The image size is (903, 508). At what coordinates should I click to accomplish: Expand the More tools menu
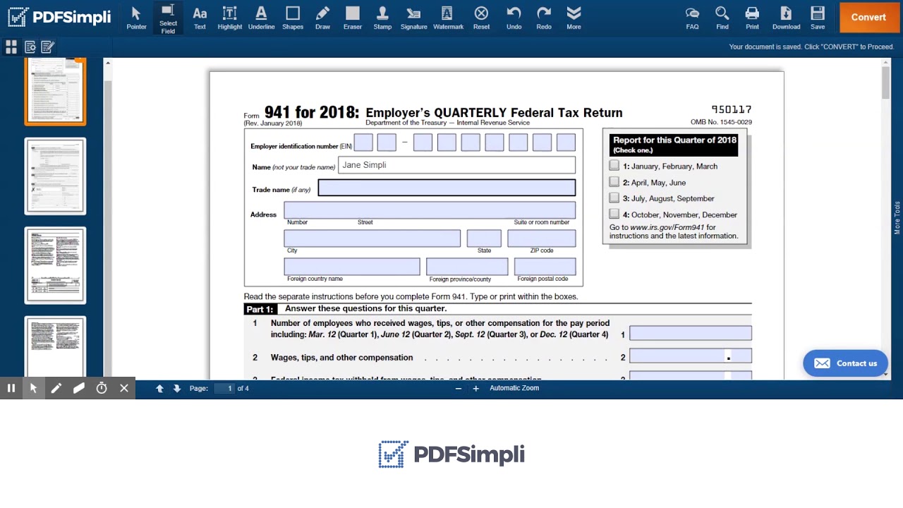pyautogui.click(x=574, y=18)
